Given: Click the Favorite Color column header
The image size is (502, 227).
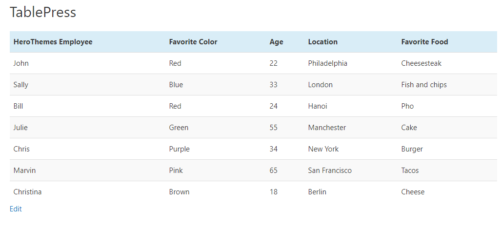Looking at the screenshot, I should pos(193,42).
